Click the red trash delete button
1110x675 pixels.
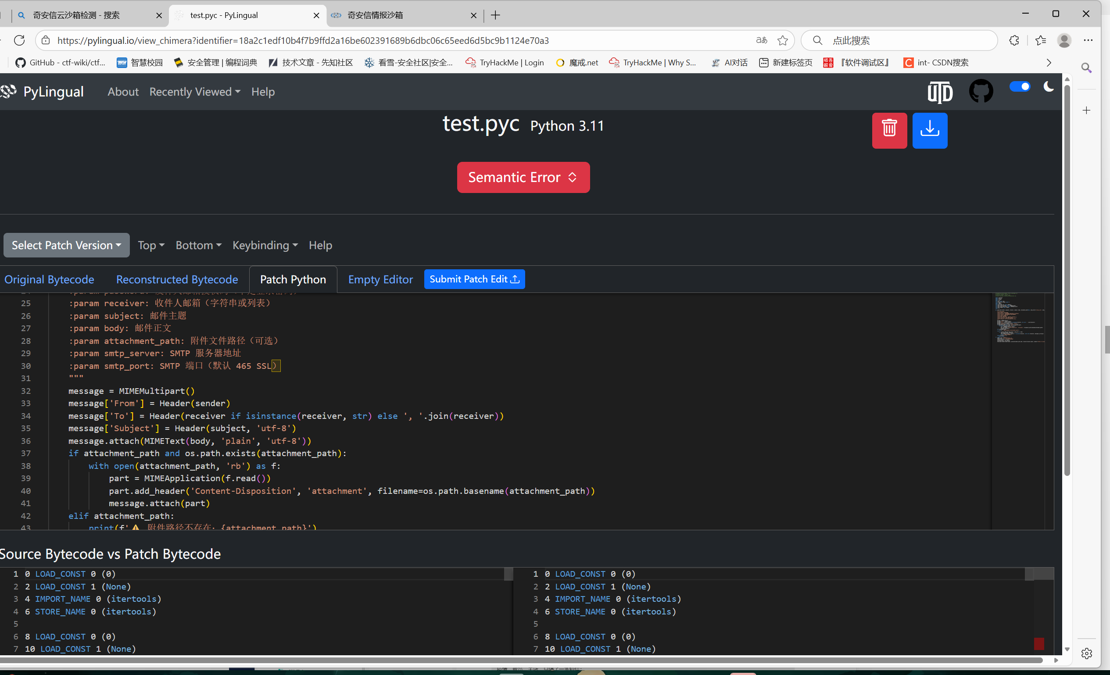pos(889,130)
